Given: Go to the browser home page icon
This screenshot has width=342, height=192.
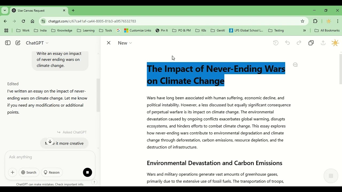Looking at the screenshot, I should [x=32, y=21].
